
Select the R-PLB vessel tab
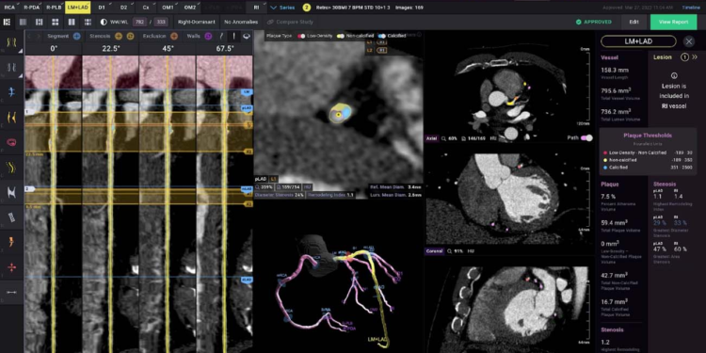tap(55, 8)
